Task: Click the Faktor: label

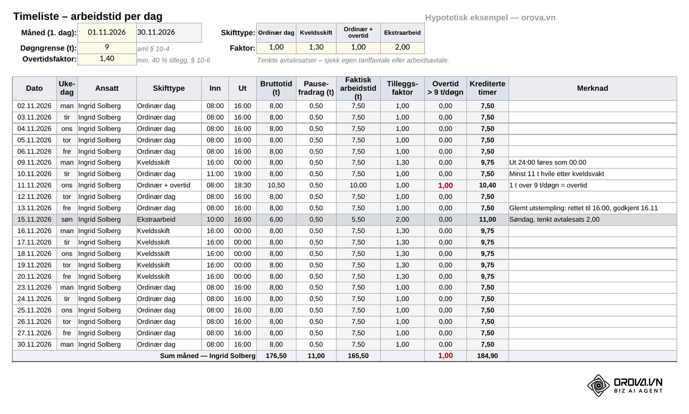Action: pyautogui.click(x=242, y=48)
